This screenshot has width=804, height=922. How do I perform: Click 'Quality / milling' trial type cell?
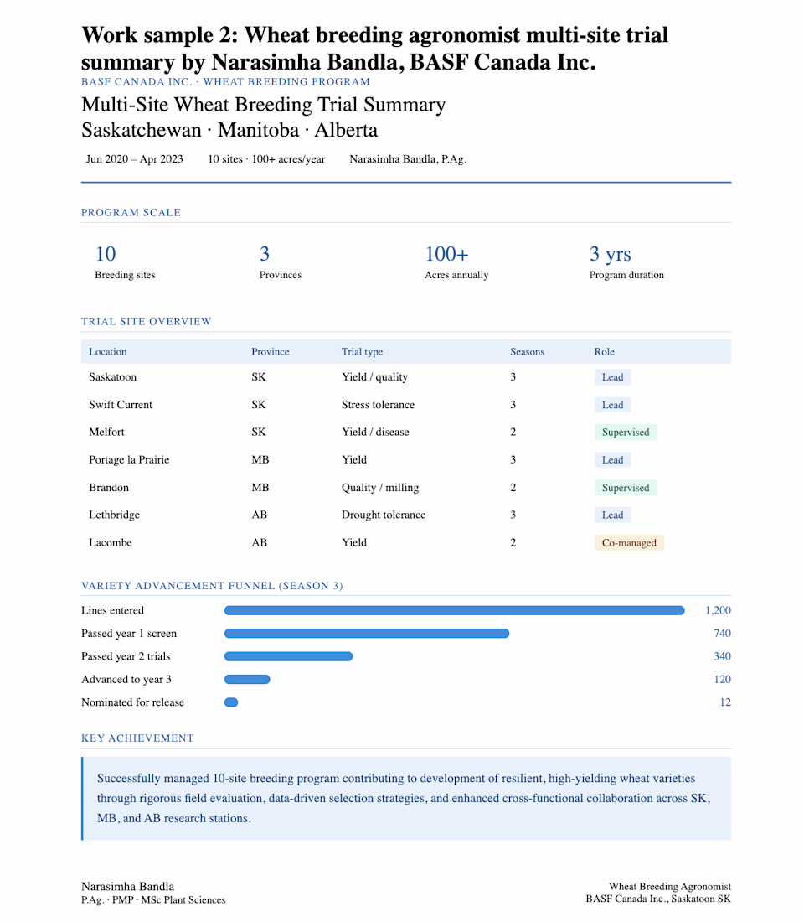click(x=380, y=488)
